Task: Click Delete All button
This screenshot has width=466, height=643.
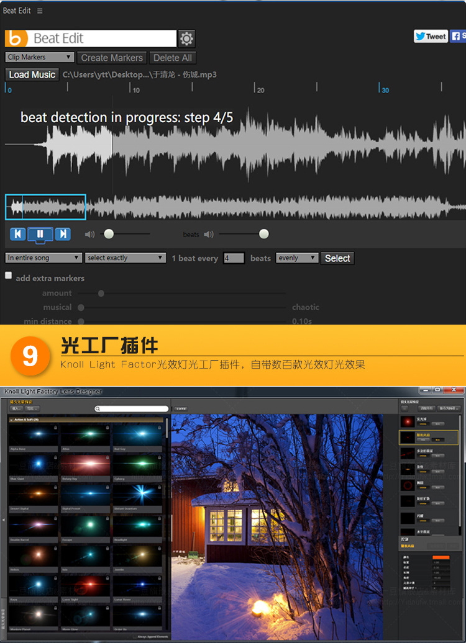Action: pos(173,58)
